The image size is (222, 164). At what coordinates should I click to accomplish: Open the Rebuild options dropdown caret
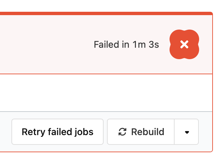(x=186, y=132)
